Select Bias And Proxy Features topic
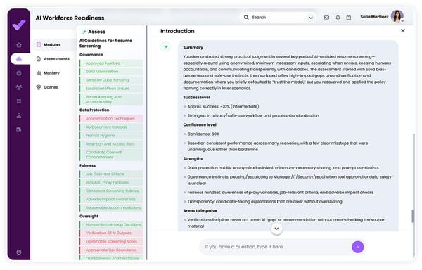Viewport: 422px width, 270px height. [x=111, y=183]
